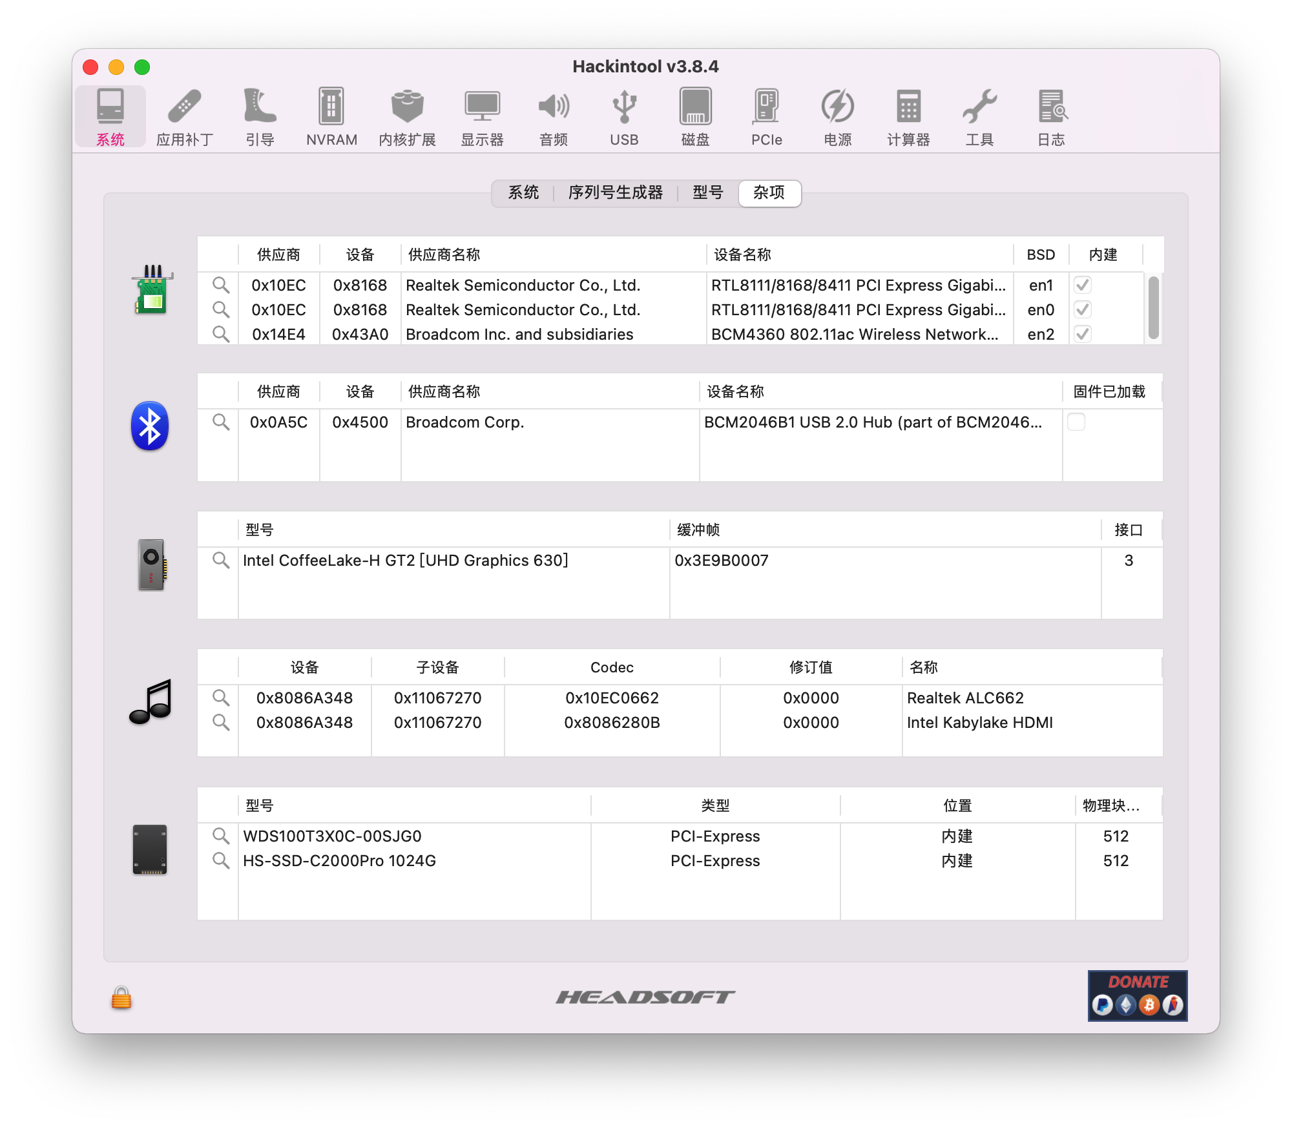Sort network table by 供应商名称 header

[x=554, y=254]
